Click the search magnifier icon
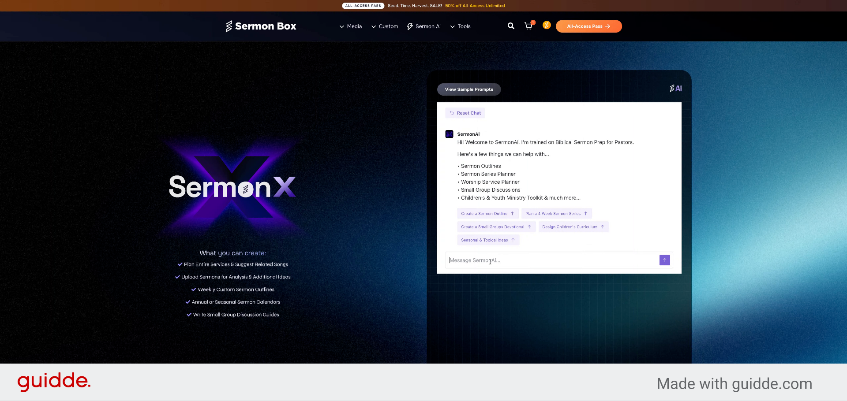The width and height of the screenshot is (847, 401). pyautogui.click(x=511, y=26)
